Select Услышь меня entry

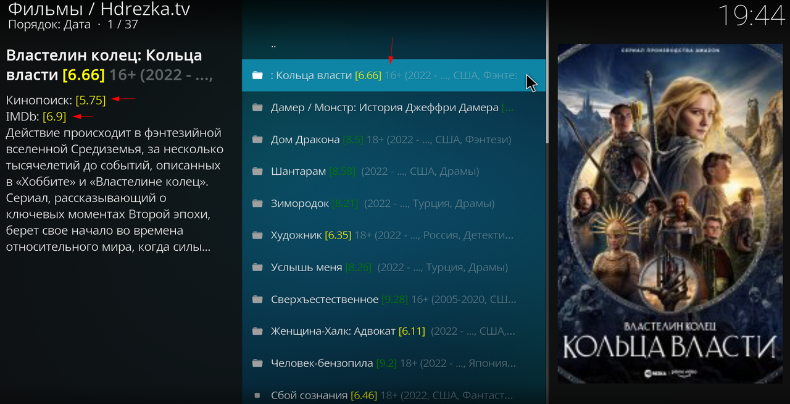[394, 267]
